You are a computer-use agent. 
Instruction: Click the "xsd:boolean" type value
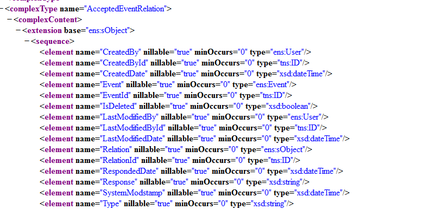pyautogui.click(x=288, y=106)
